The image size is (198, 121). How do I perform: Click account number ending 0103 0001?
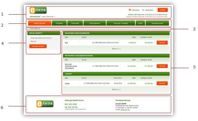tap(105, 66)
